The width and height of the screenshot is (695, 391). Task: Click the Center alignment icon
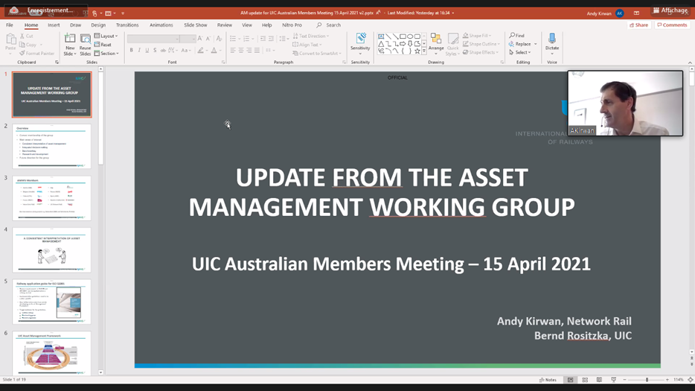click(x=241, y=51)
